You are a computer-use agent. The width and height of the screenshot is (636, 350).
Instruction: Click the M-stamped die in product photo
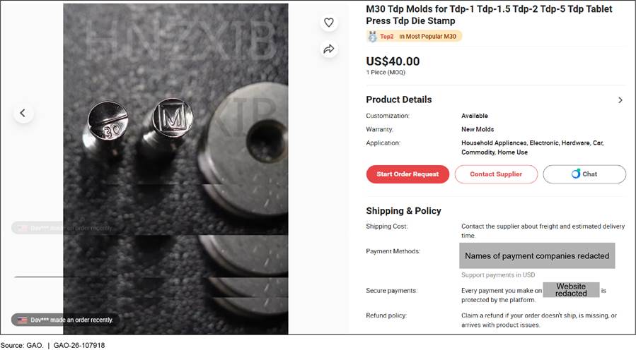click(x=170, y=116)
